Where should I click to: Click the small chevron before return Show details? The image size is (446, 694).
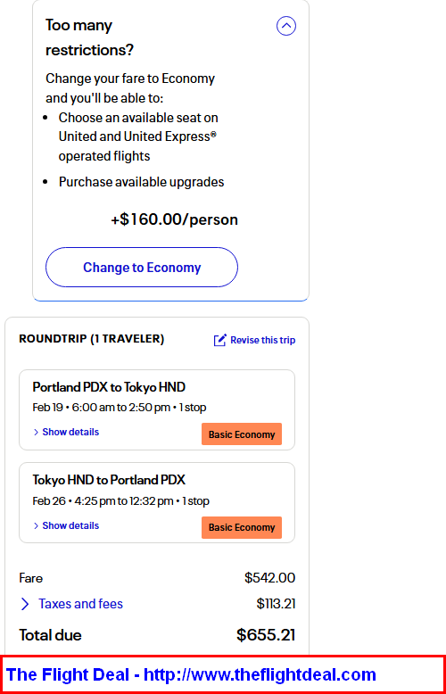click(36, 525)
